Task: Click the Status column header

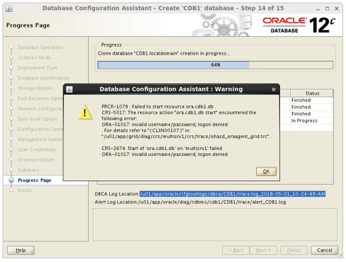Action: (x=312, y=93)
